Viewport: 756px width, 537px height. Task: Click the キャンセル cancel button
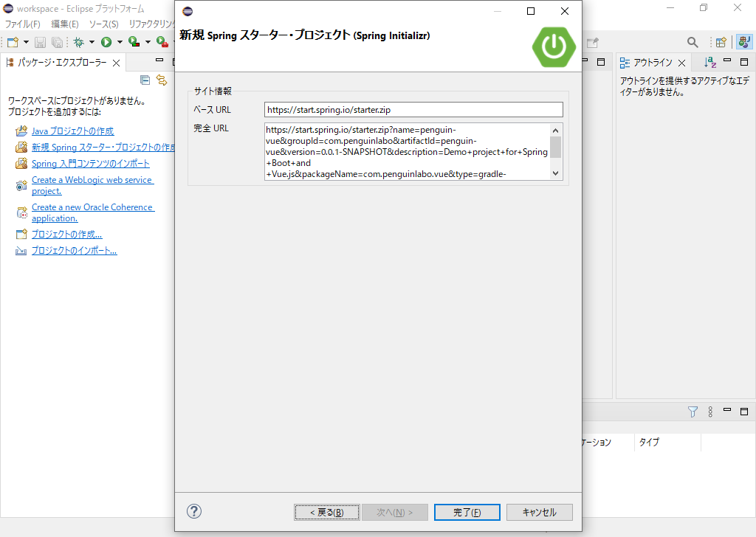(540, 513)
